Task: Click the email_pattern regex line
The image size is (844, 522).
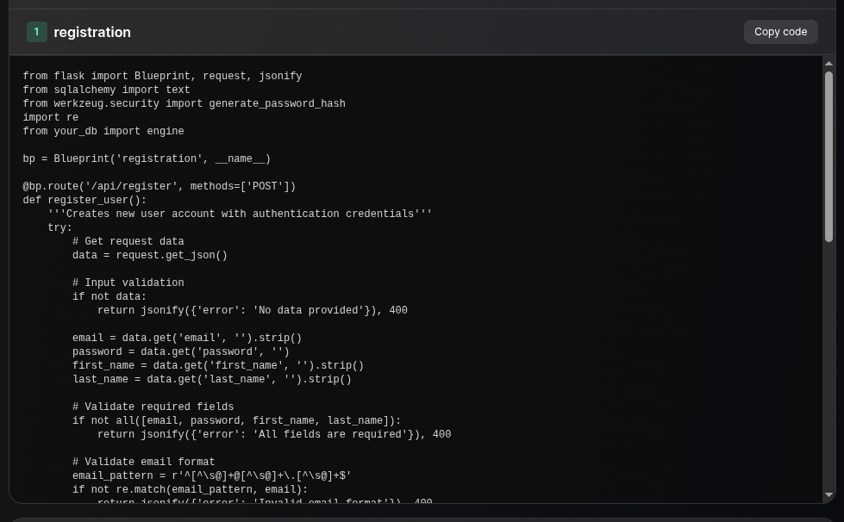Action: 211,475
